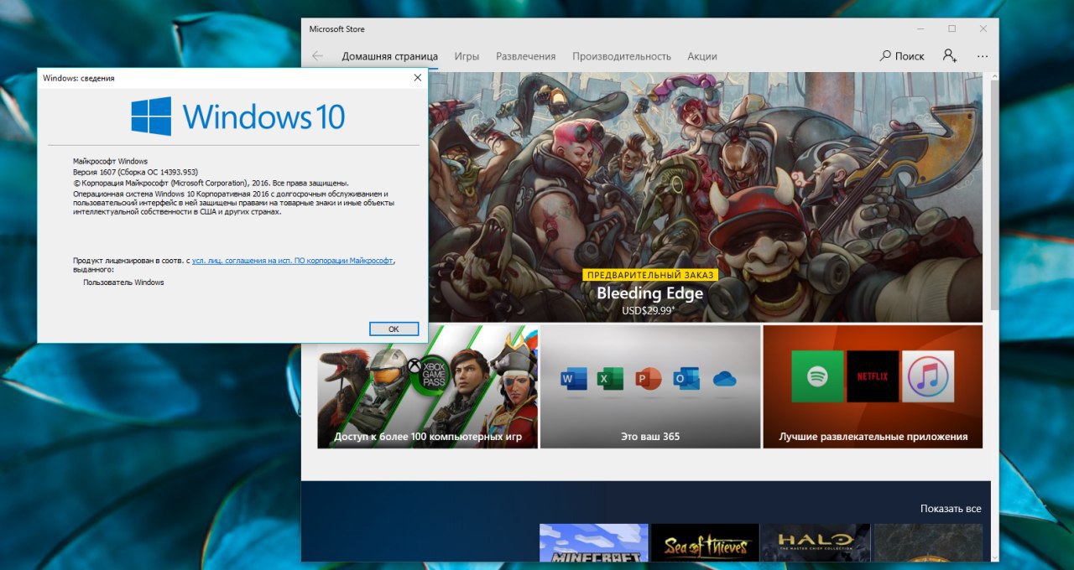Click the Excel icon in 365 tile
This screenshot has height=570, width=1074.
611,379
